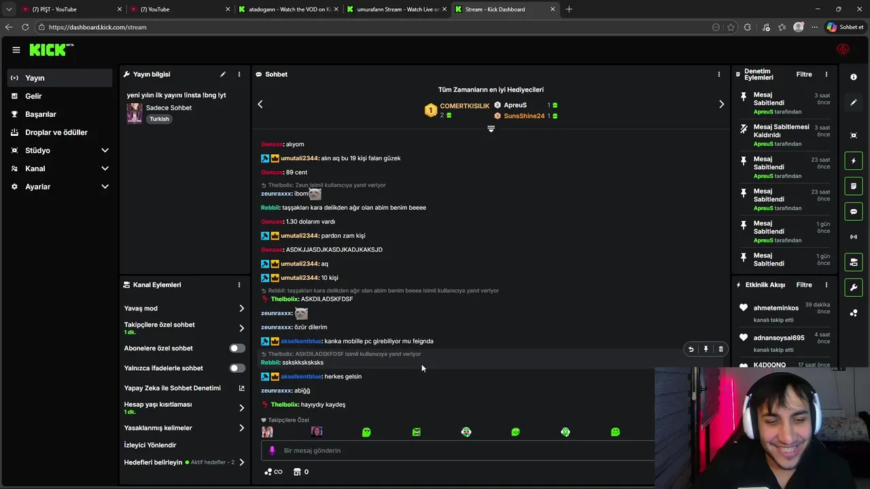This screenshot has width=870, height=489.
Task: Open the Gelir page in the sidebar
Action: [x=60, y=96]
